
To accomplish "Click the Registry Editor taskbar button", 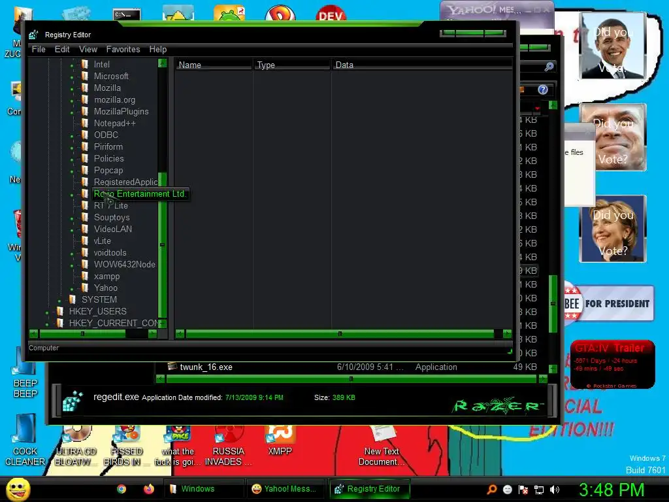I will [369, 489].
